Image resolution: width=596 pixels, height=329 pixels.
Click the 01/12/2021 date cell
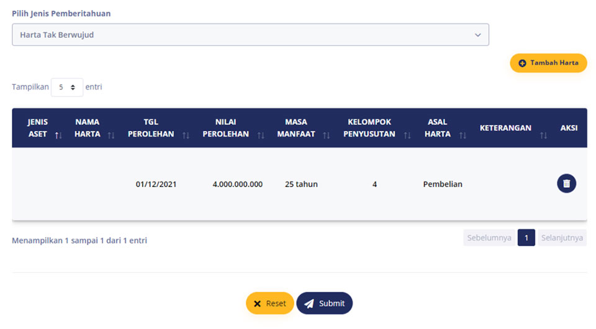click(156, 184)
